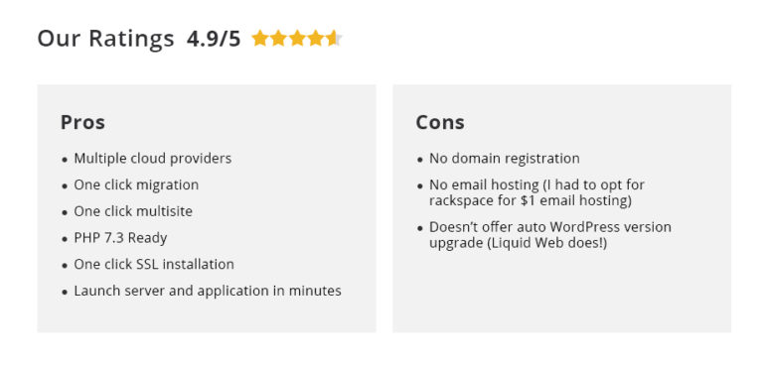Select One click SSL installation item
This screenshot has width=763, height=365.
[x=154, y=265]
